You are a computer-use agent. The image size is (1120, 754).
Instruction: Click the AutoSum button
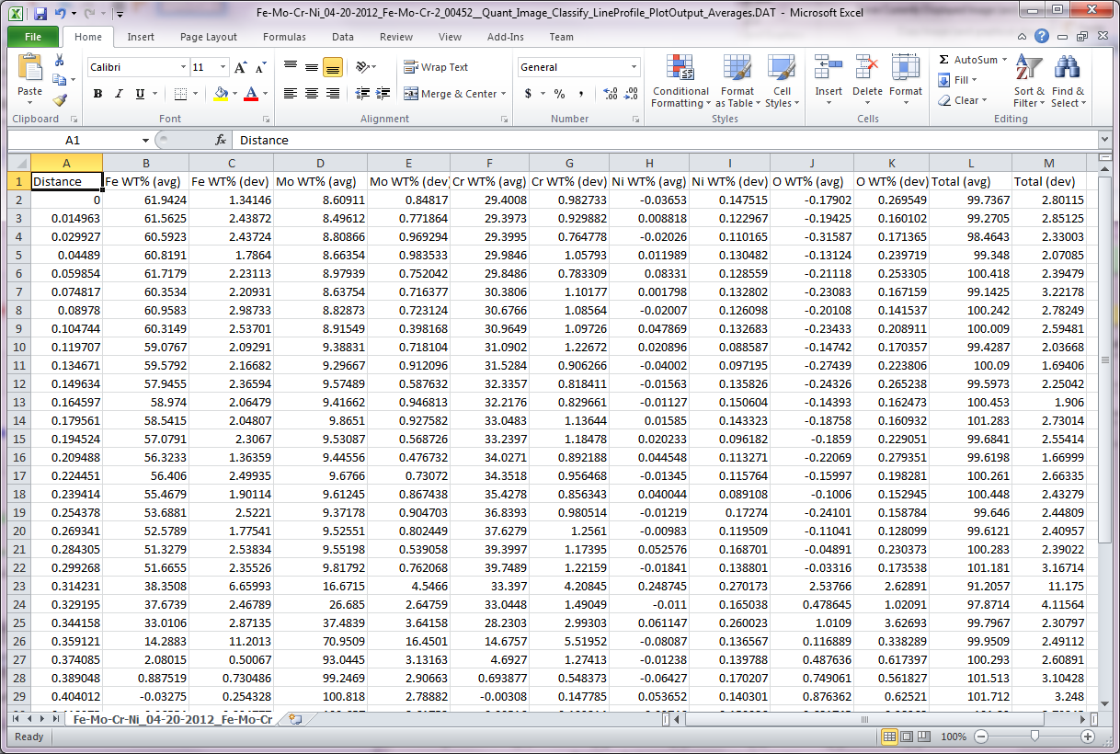point(967,60)
